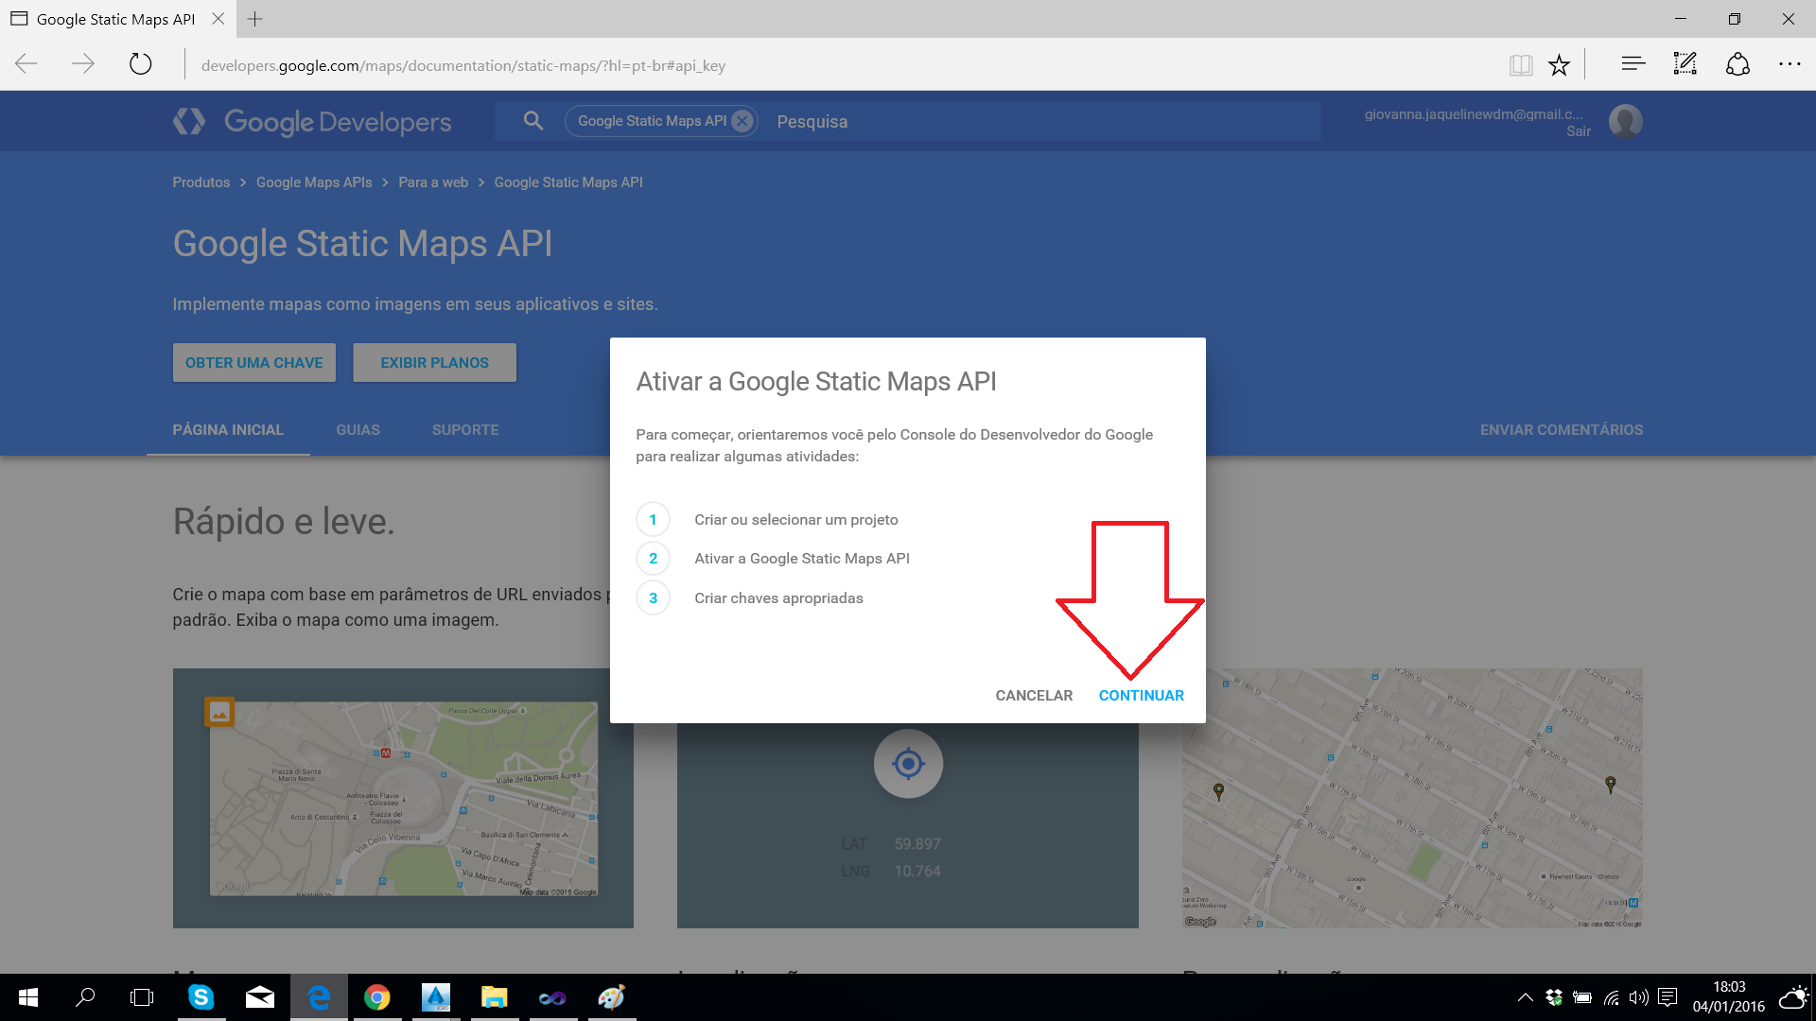The width and height of the screenshot is (1816, 1021).
Task: Open the Make a Web Note icon
Action: tap(1685, 64)
